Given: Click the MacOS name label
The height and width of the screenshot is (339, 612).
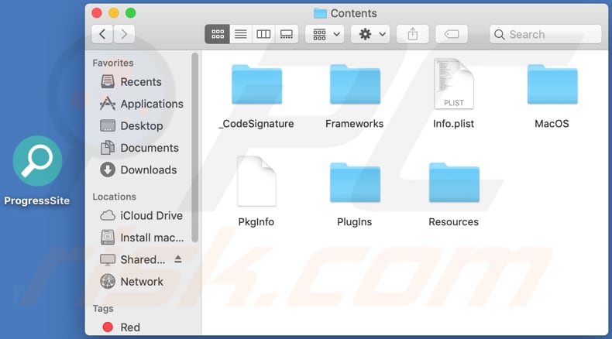Looking at the screenshot, I should (x=552, y=124).
